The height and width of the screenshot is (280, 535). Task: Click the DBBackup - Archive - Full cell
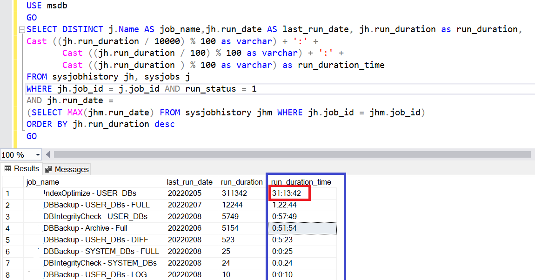click(94, 228)
